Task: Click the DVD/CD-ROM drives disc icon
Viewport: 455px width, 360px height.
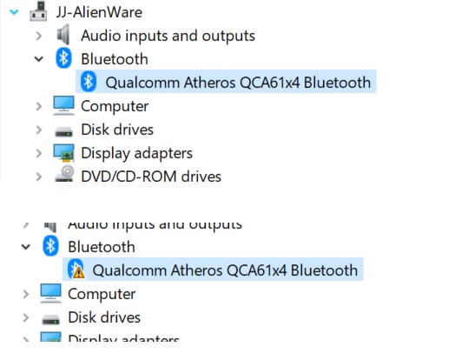Action: click(x=64, y=174)
